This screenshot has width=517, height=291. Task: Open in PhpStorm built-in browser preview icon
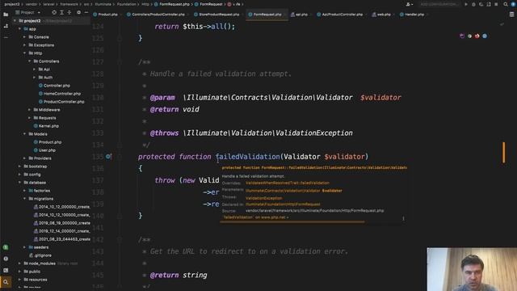point(462,36)
